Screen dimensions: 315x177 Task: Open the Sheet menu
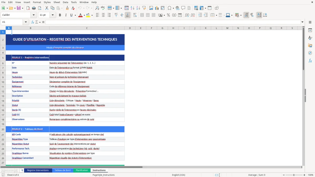tap(57, 2)
